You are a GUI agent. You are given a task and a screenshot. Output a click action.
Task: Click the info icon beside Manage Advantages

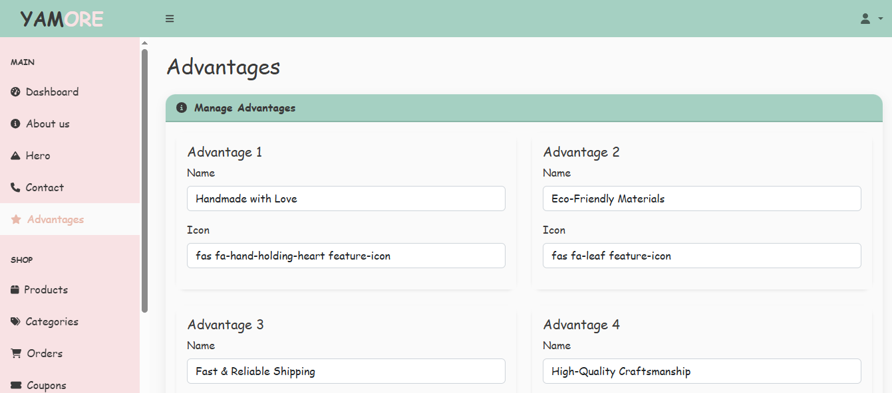(x=182, y=108)
